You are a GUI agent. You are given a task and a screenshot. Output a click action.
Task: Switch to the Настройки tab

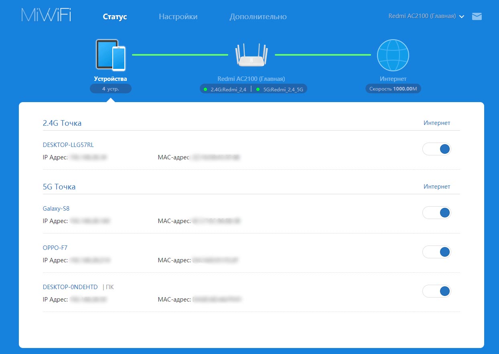coord(178,17)
